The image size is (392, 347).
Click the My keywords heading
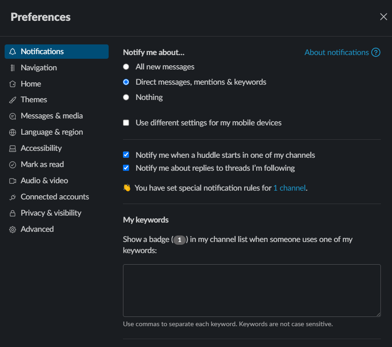click(x=146, y=220)
